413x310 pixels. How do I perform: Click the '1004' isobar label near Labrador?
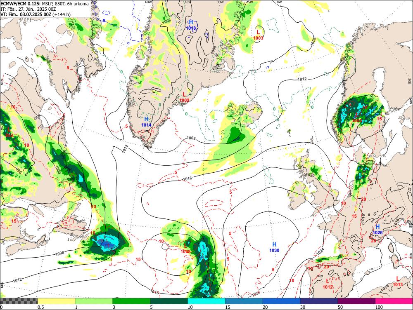80,165
